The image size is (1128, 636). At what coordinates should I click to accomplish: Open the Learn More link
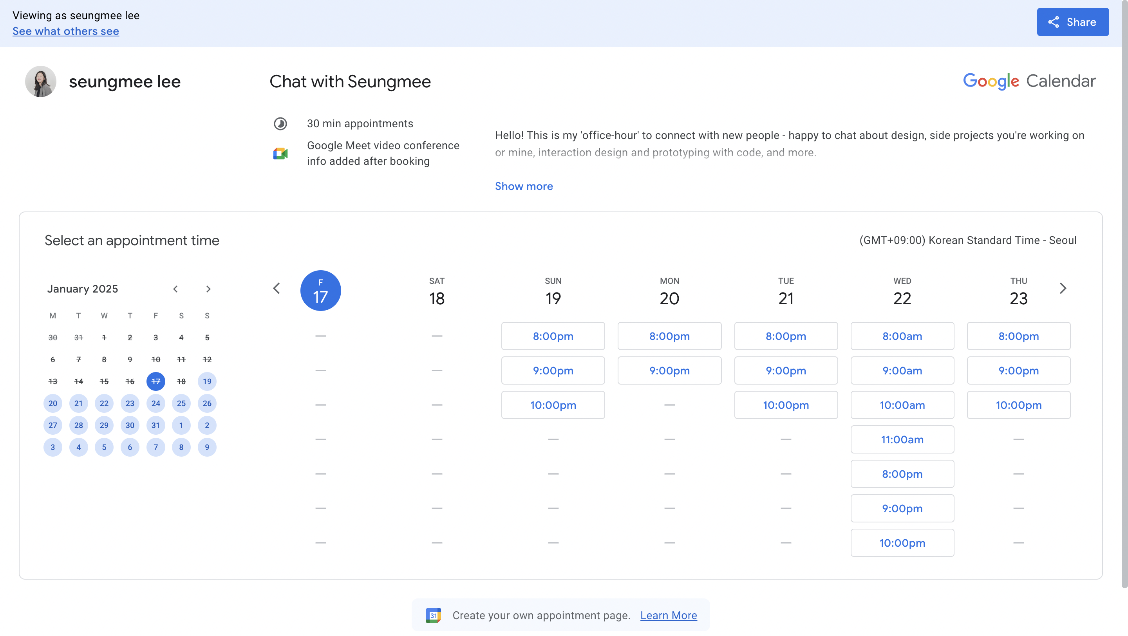(668, 615)
